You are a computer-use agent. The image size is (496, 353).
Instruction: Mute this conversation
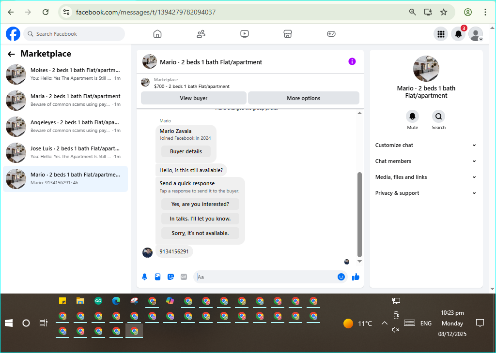click(x=413, y=117)
